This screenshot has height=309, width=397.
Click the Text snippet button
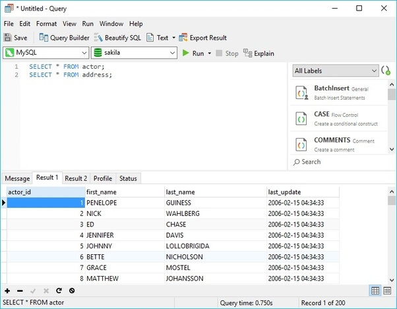tap(158, 38)
